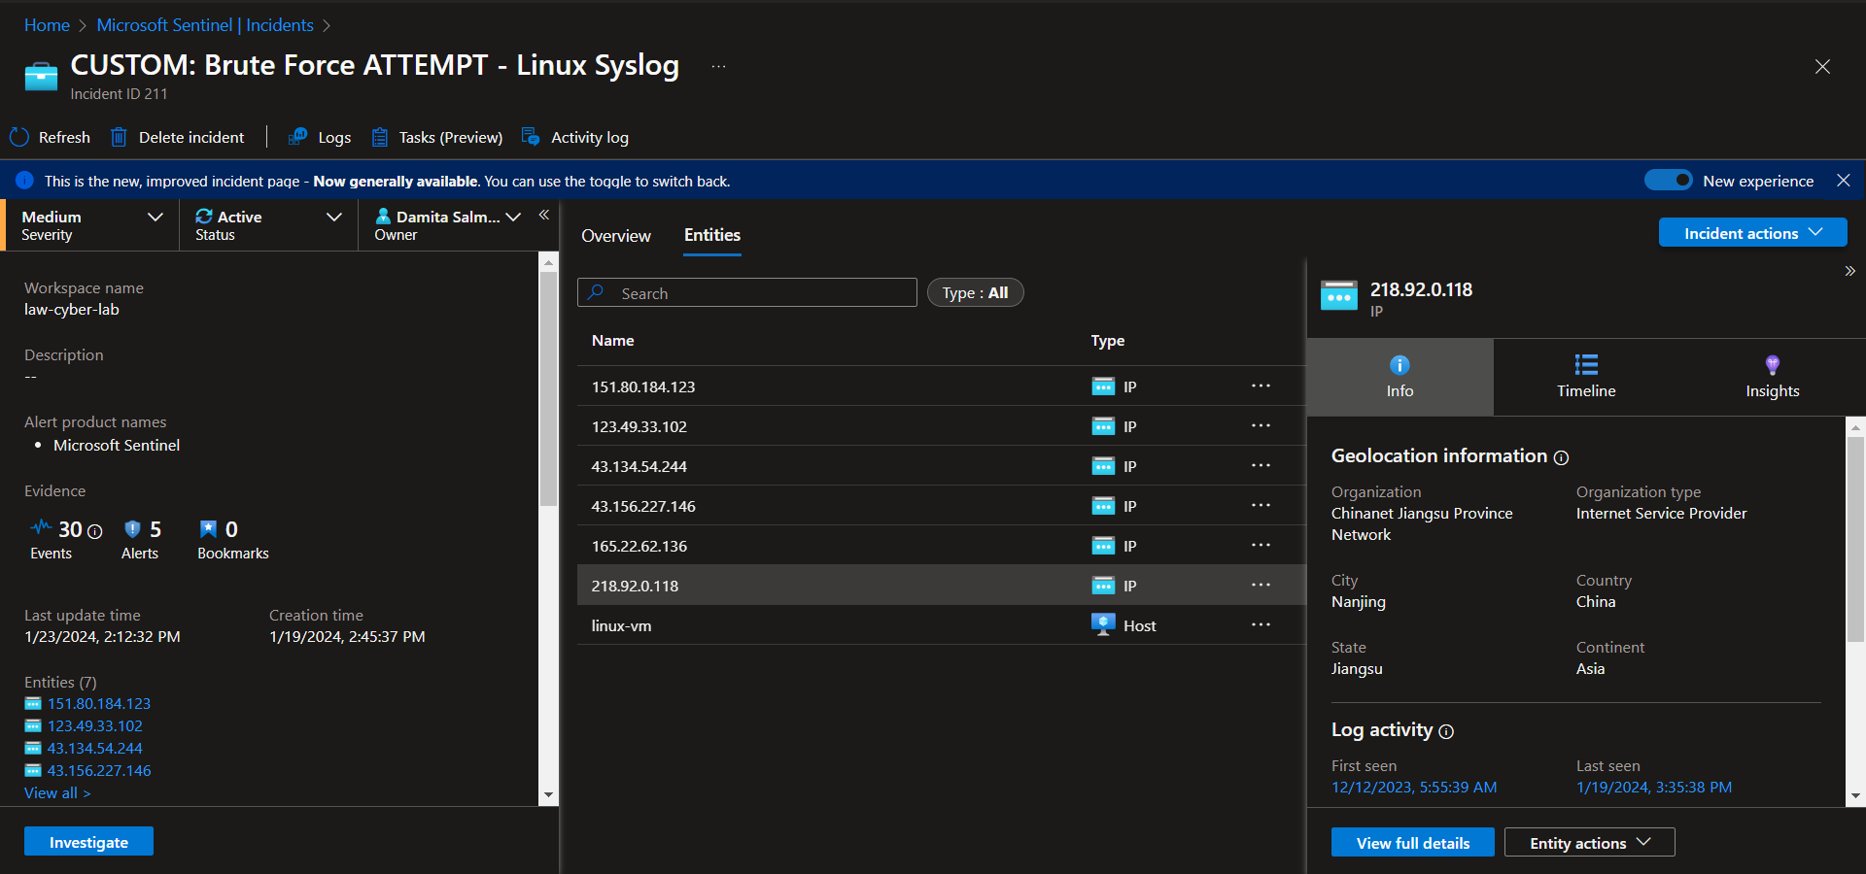This screenshot has height=874, width=1866.
Task: Open more options for 165.22.62.136 row
Action: pos(1261,545)
